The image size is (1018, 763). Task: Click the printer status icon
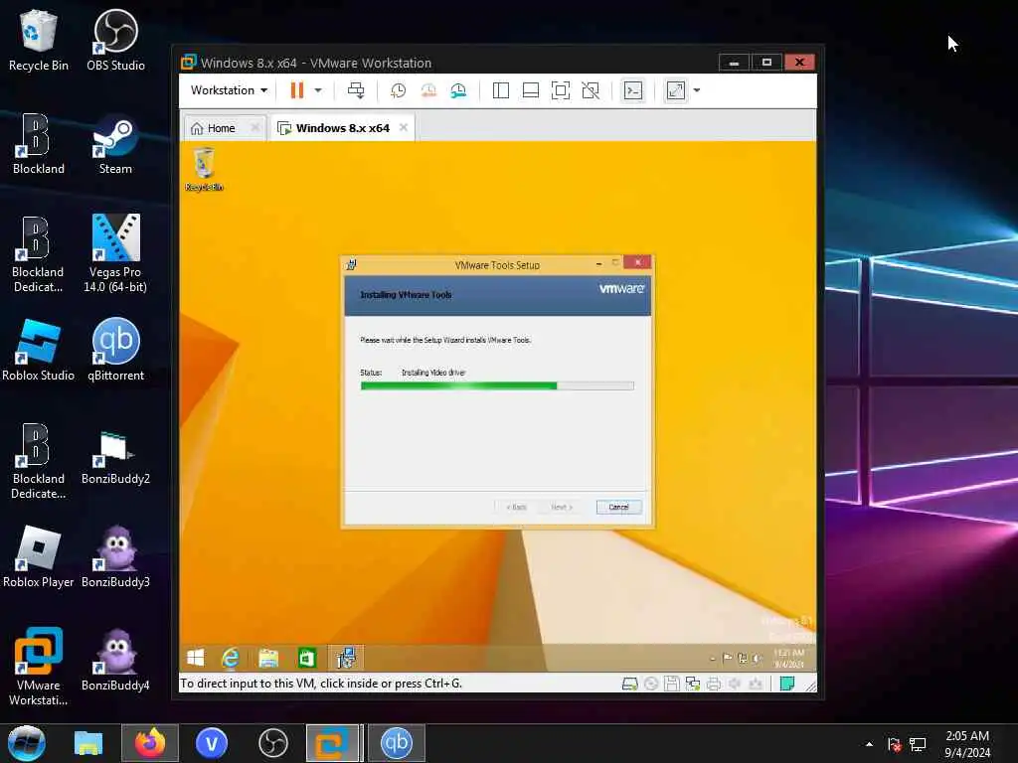[714, 684]
